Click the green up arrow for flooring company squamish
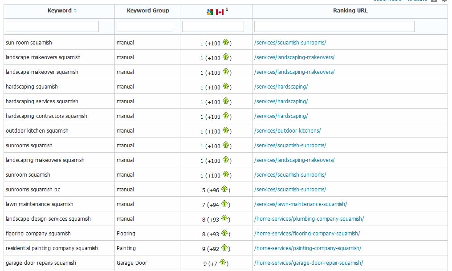The height and width of the screenshot is (271, 452). pos(224,233)
